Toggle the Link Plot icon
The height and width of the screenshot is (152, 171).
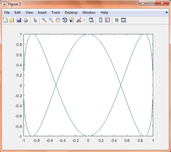tap(91, 20)
